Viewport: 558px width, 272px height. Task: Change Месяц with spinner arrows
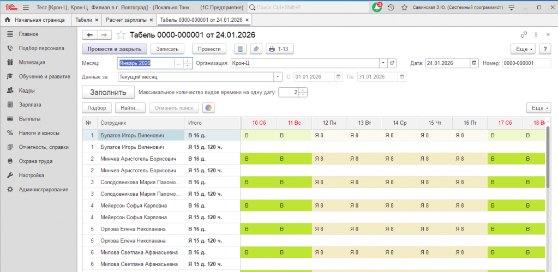click(x=188, y=63)
